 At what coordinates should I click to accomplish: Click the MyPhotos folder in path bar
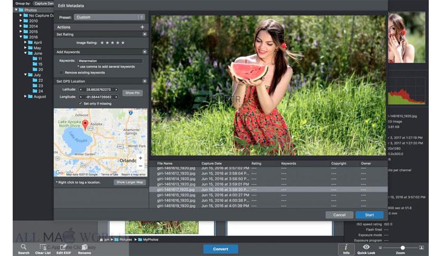tap(148, 240)
